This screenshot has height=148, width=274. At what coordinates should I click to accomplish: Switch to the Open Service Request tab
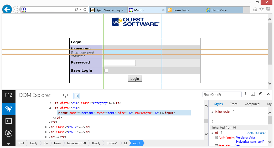(x=108, y=10)
